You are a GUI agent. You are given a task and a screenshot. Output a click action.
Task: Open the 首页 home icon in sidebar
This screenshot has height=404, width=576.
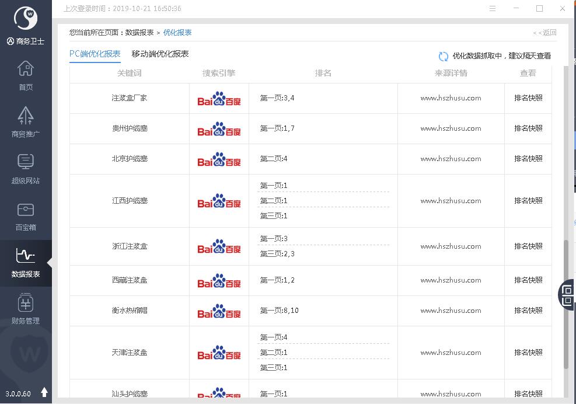click(26, 75)
